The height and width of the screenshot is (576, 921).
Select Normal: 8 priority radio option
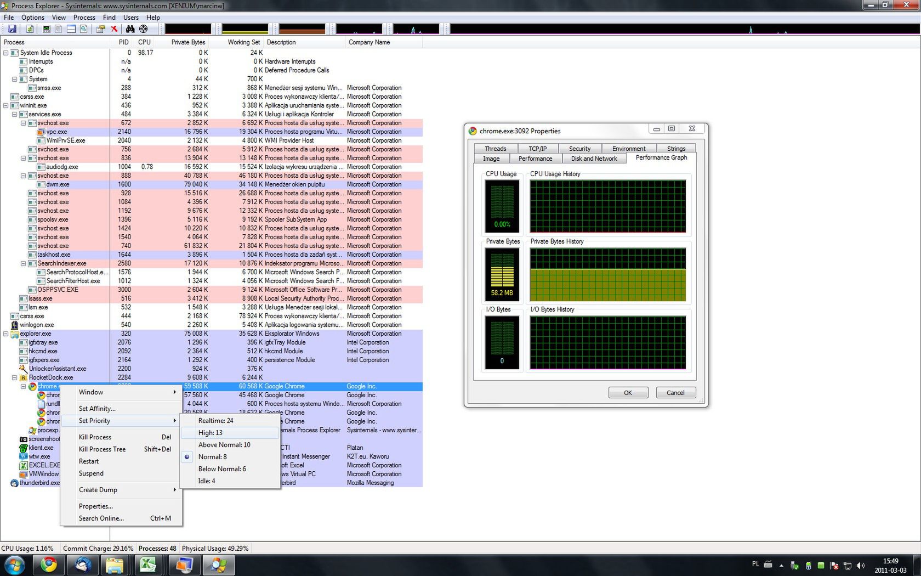pos(230,457)
